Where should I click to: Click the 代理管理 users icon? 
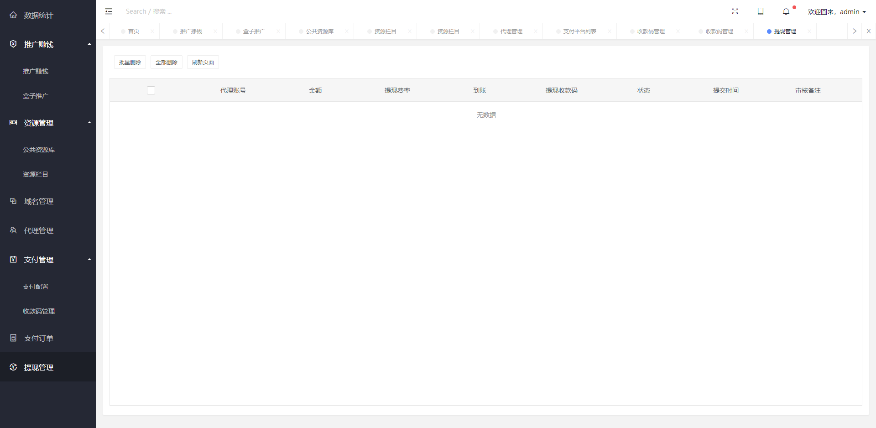(13, 230)
